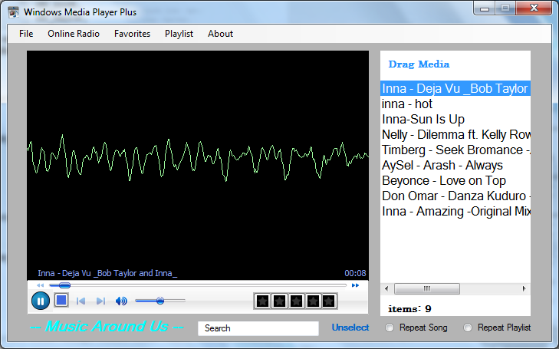Skip to the next track
The height and width of the screenshot is (349, 559).
coord(100,301)
